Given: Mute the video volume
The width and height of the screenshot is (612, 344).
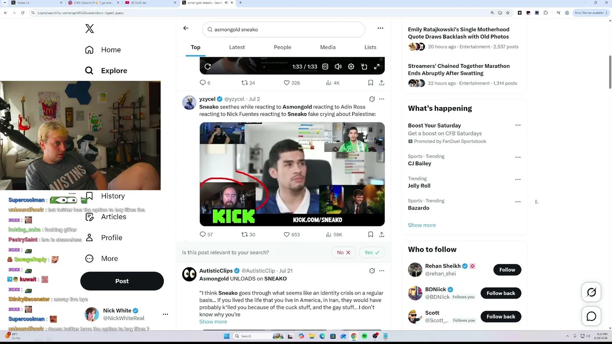Looking at the screenshot, I should [338, 66].
